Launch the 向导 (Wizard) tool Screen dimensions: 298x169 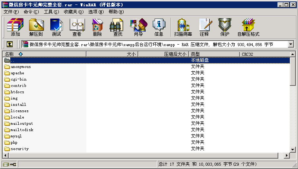[x=138, y=27]
